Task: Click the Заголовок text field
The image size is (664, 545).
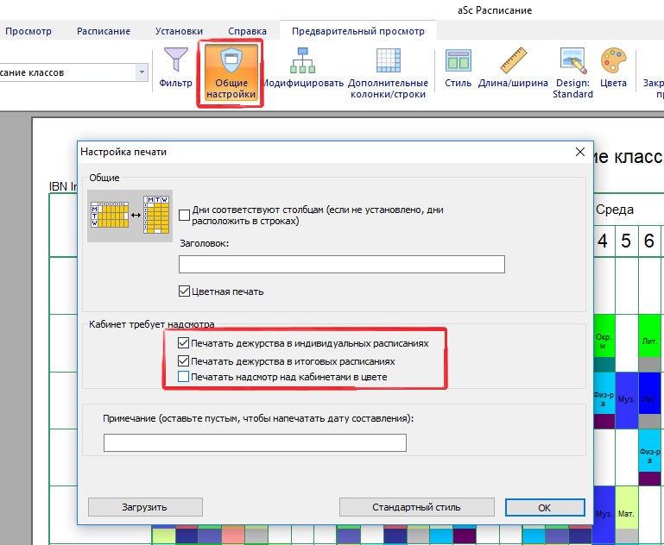Action: tap(341, 264)
